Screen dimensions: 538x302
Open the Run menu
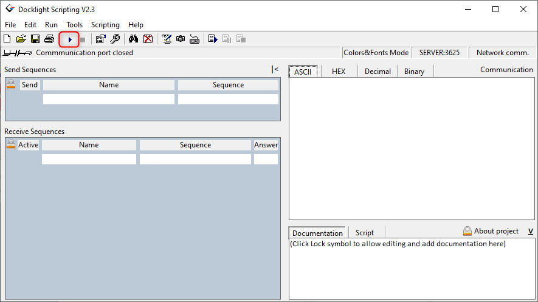coord(51,25)
